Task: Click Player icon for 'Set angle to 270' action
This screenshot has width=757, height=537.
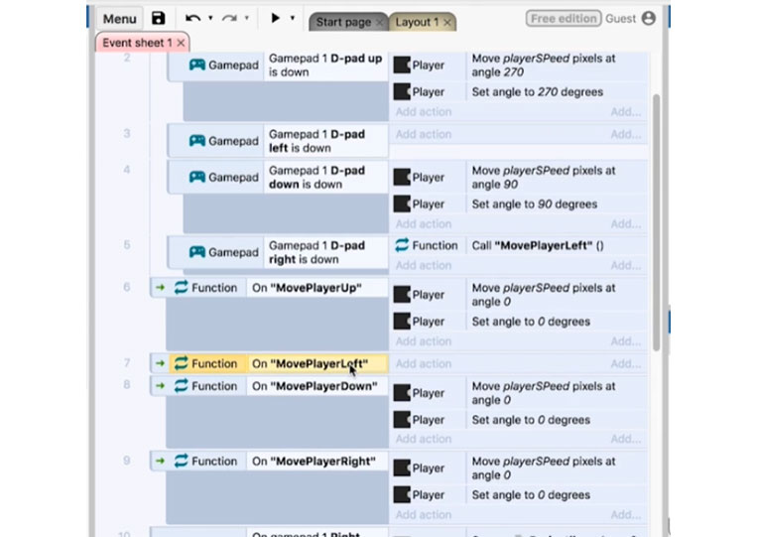Action: [402, 91]
